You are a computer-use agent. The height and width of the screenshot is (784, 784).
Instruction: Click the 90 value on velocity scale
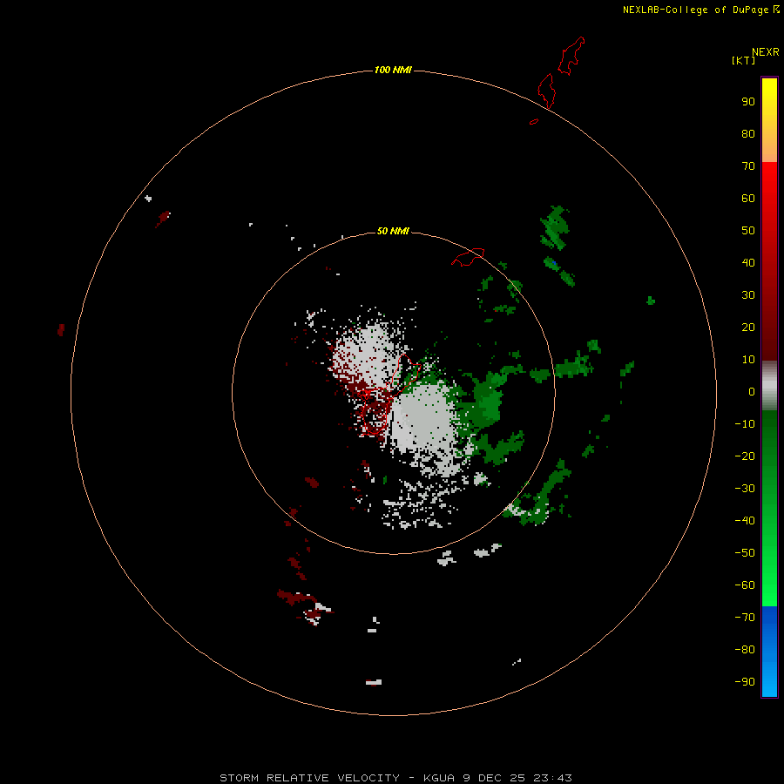pos(748,102)
